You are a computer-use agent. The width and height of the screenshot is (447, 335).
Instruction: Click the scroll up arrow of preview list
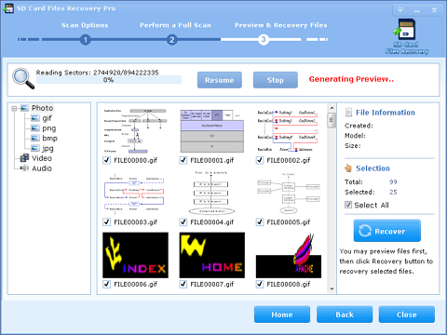(x=332, y=108)
